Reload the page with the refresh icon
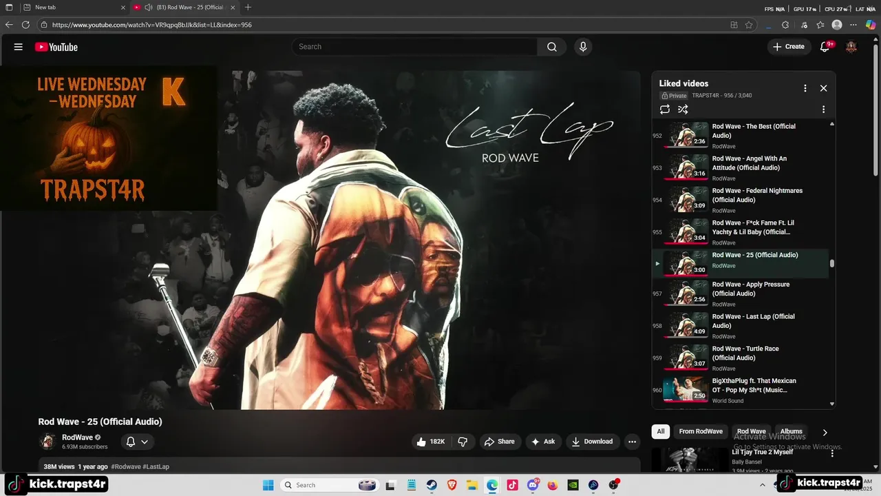The width and height of the screenshot is (881, 496). point(25,25)
